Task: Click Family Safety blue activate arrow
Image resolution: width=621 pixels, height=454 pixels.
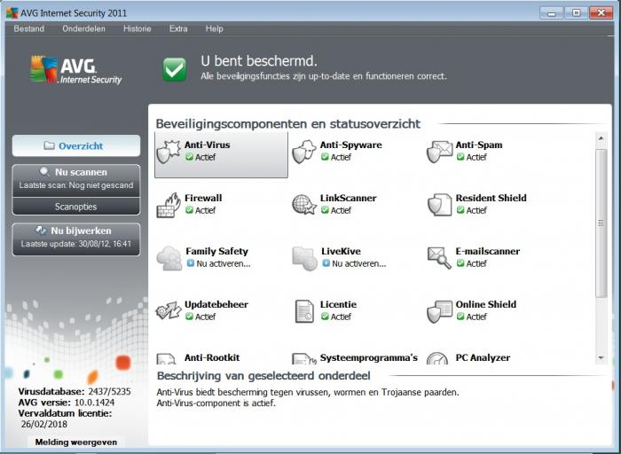Action: (191, 263)
